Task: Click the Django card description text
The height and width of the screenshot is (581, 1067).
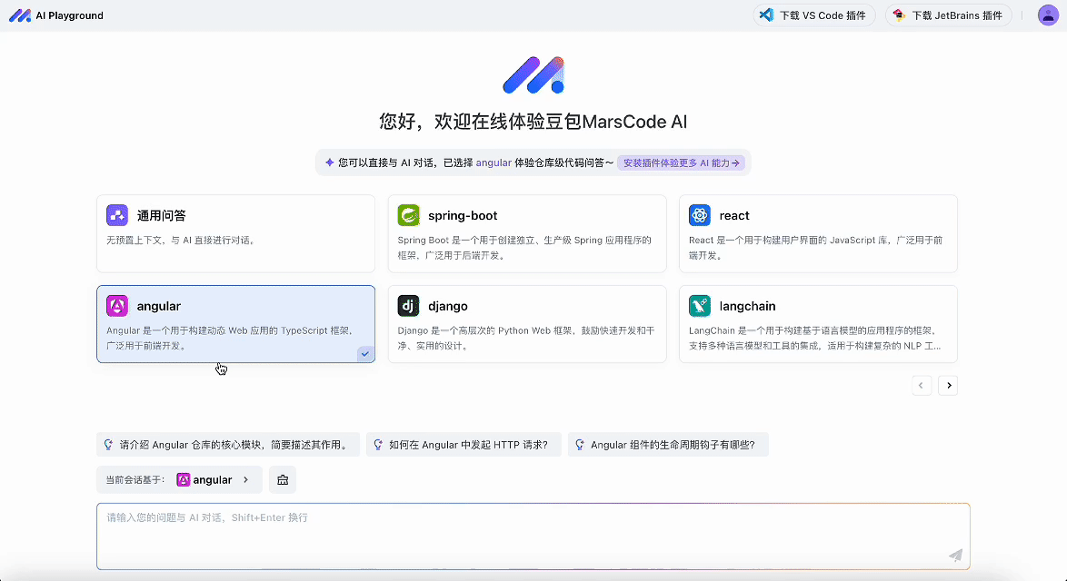Action: [526, 338]
